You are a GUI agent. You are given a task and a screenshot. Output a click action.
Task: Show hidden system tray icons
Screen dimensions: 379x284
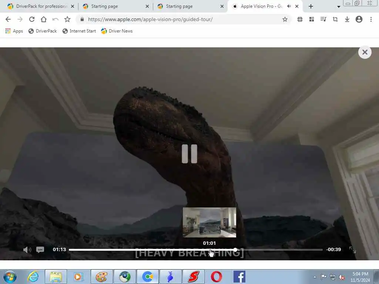coord(315,277)
